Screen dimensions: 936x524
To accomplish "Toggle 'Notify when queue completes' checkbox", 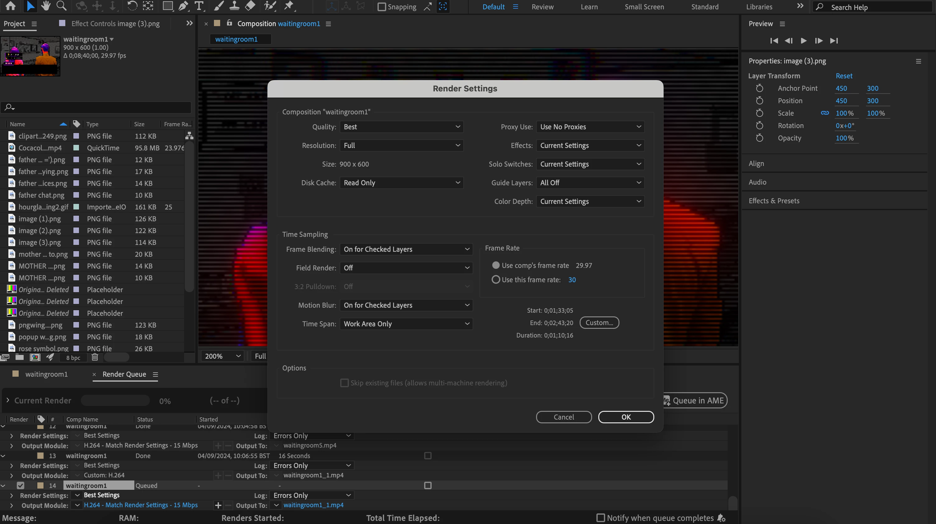I will coord(600,518).
